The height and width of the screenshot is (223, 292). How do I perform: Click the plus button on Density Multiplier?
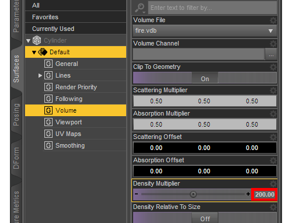pyautogui.click(x=248, y=194)
